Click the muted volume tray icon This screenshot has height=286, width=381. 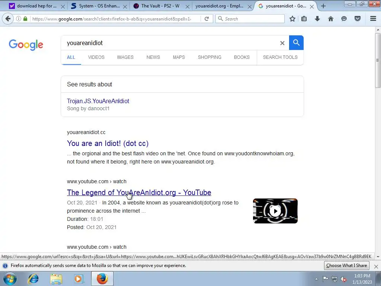coord(343,279)
